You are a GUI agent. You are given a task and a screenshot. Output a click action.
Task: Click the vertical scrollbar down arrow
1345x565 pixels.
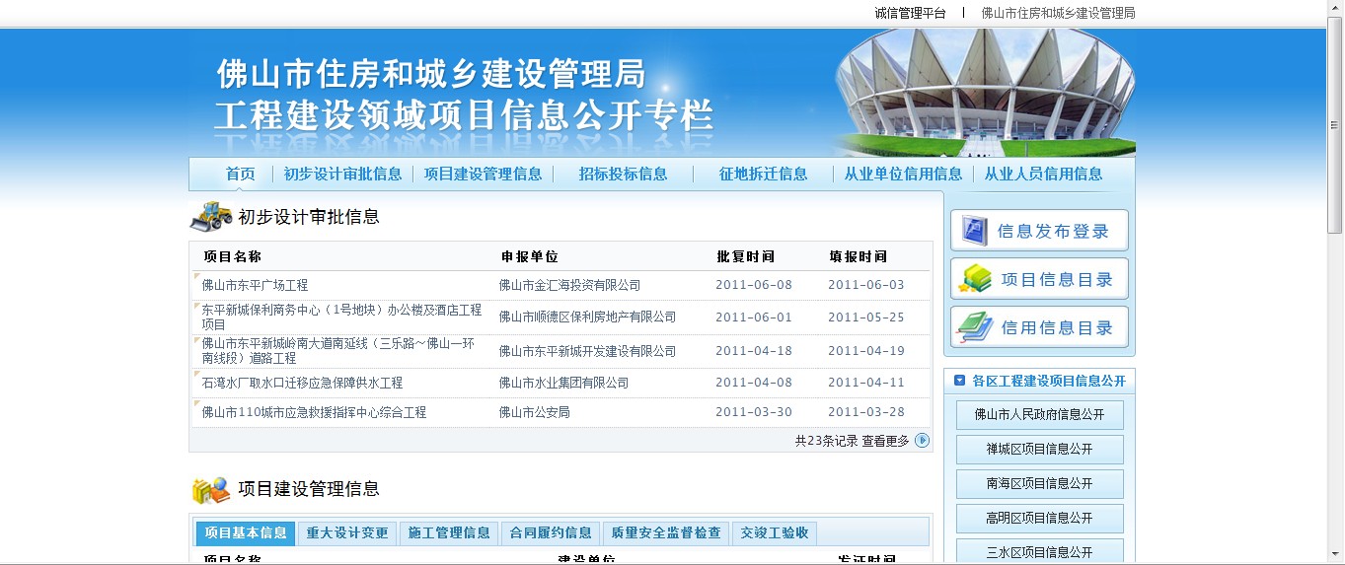1334,556
